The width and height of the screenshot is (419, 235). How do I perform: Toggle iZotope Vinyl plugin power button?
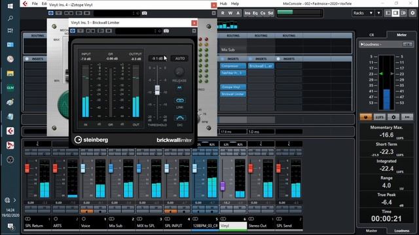click(x=51, y=13)
